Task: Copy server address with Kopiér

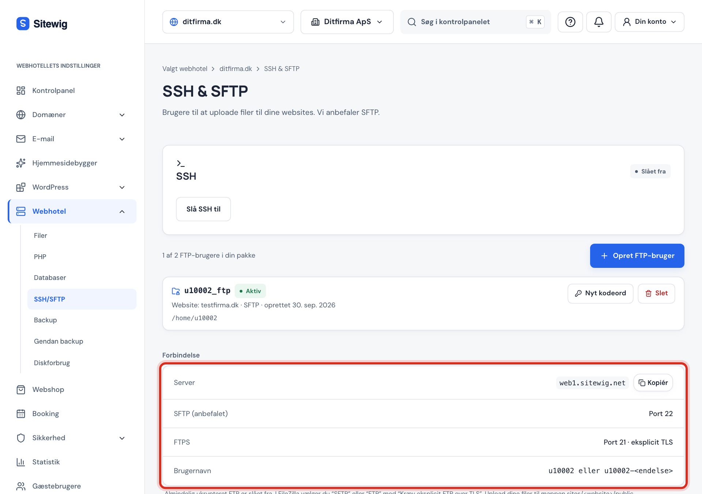Action: click(653, 383)
